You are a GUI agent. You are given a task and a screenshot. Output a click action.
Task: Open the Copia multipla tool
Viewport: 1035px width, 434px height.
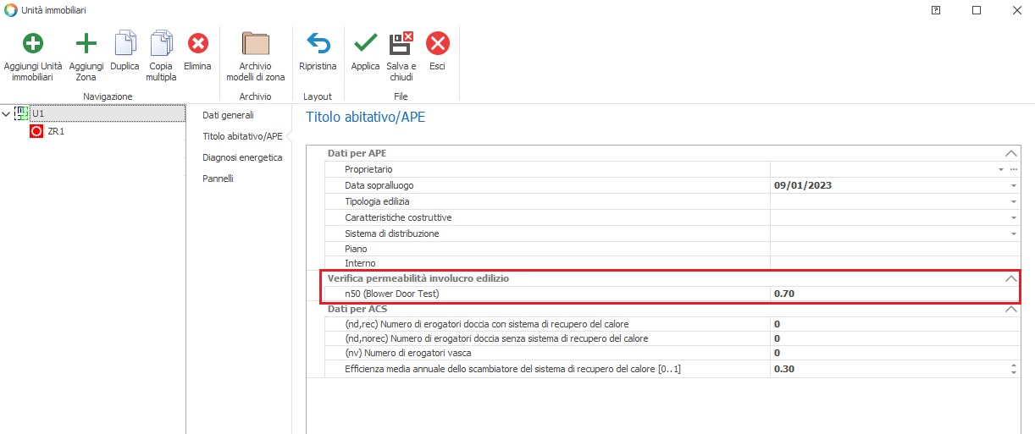pyautogui.click(x=161, y=44)
